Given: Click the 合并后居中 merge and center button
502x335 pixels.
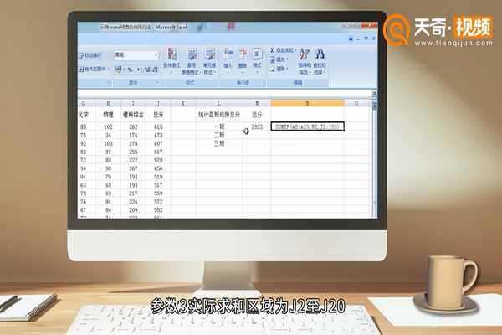Looking at the screenshot, I should coord(92,69).
